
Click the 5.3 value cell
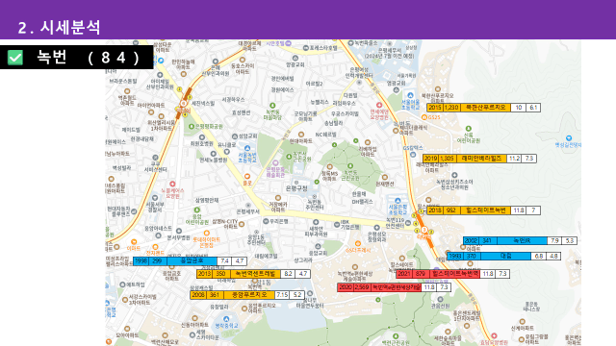click(x=570, y=241)
